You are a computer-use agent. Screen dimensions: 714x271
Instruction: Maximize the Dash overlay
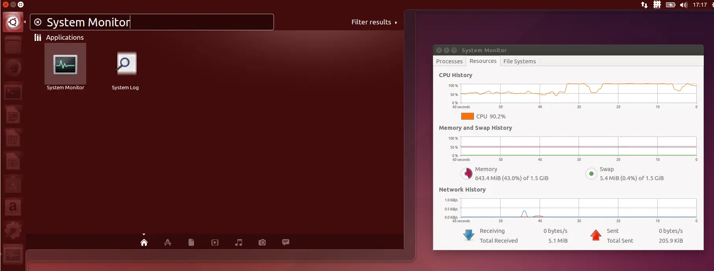coord(20,5)
